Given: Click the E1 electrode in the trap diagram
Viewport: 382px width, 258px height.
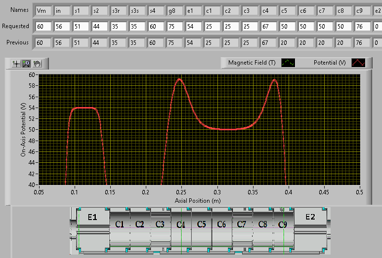Looking at the screenshot, I should (92, 217).
